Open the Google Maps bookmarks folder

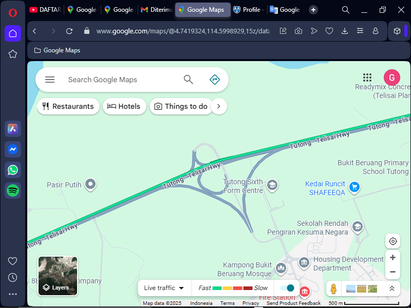pyautogui.click(x=57, y=50)
